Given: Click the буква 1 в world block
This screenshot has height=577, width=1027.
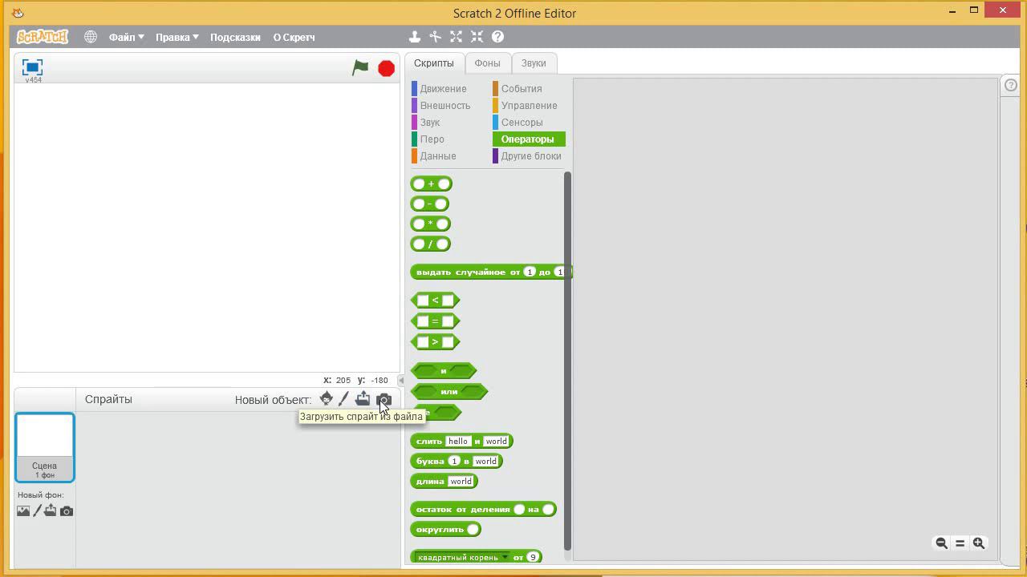Looking at the screenshot, I should coord(457,461).
